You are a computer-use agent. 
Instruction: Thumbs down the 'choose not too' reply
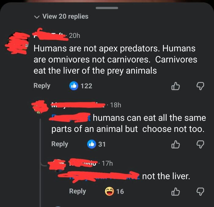[200, 145]
